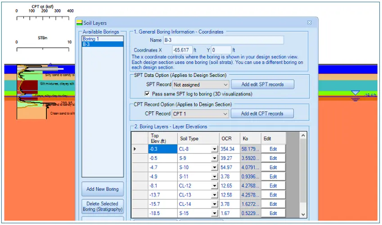Screen dimensions: 382x225
Task: Select Boring 1 in Available Borings list
Action: coord(103,39)
